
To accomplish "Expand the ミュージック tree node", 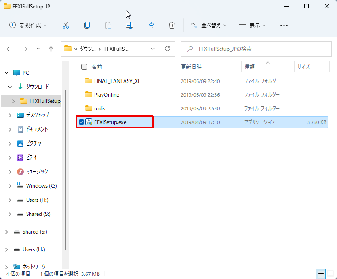I will point(10,172).
